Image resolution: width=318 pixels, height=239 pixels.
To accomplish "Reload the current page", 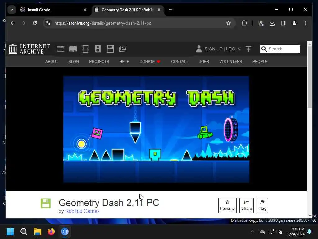I will (35, 23).
